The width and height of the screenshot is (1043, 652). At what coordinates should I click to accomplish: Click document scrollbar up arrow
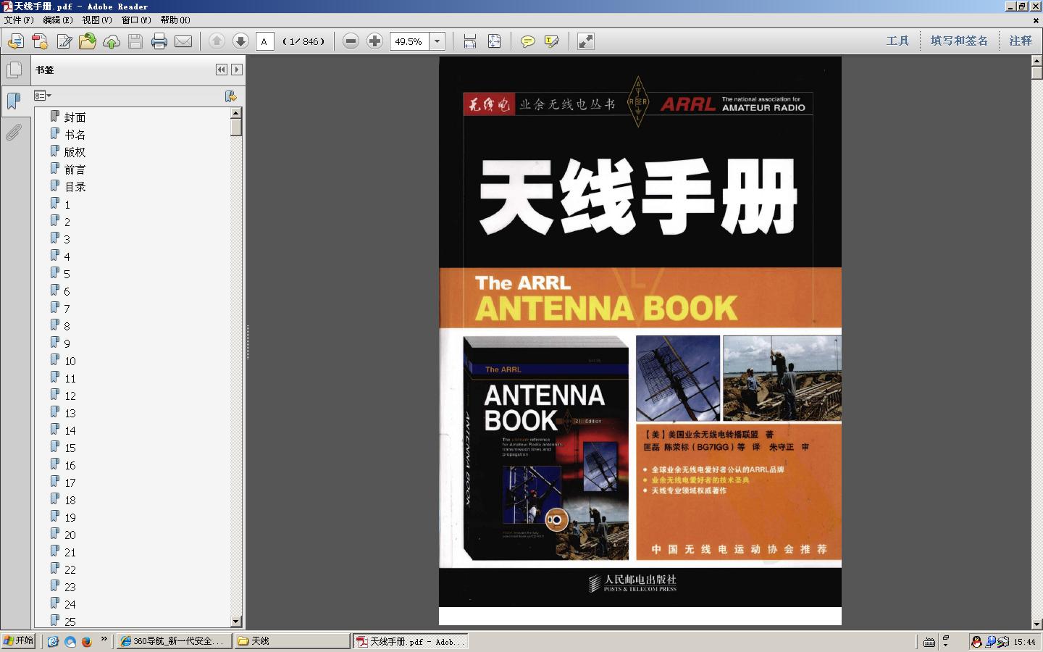click(1036, 62)
